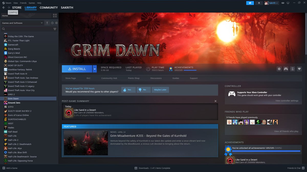Dismiss the Post-Game Summary panel
307x172 pixels.
pos(215,101)
